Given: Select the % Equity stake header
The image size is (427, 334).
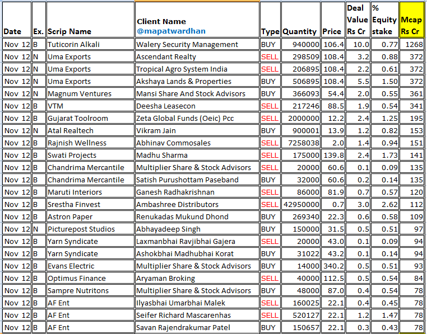Looking at the screenshot, I should click(384, 20).
